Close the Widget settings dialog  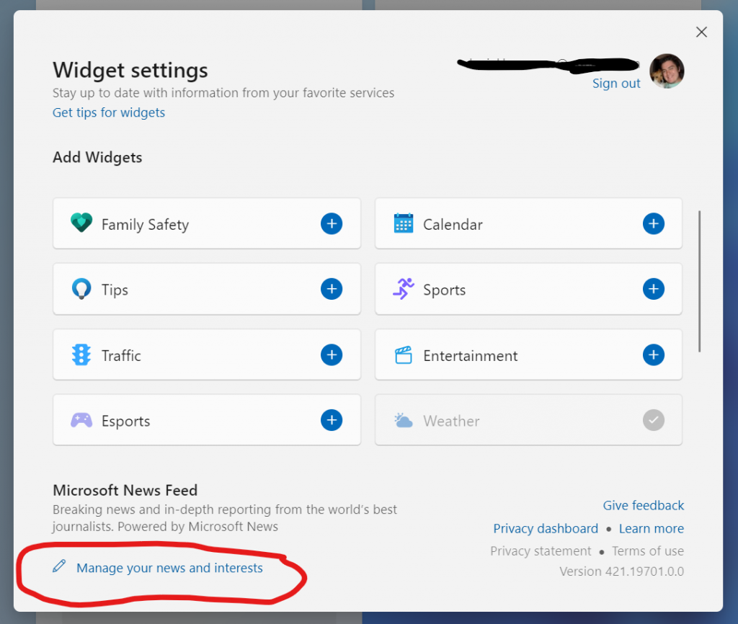[x=701, y=32]
